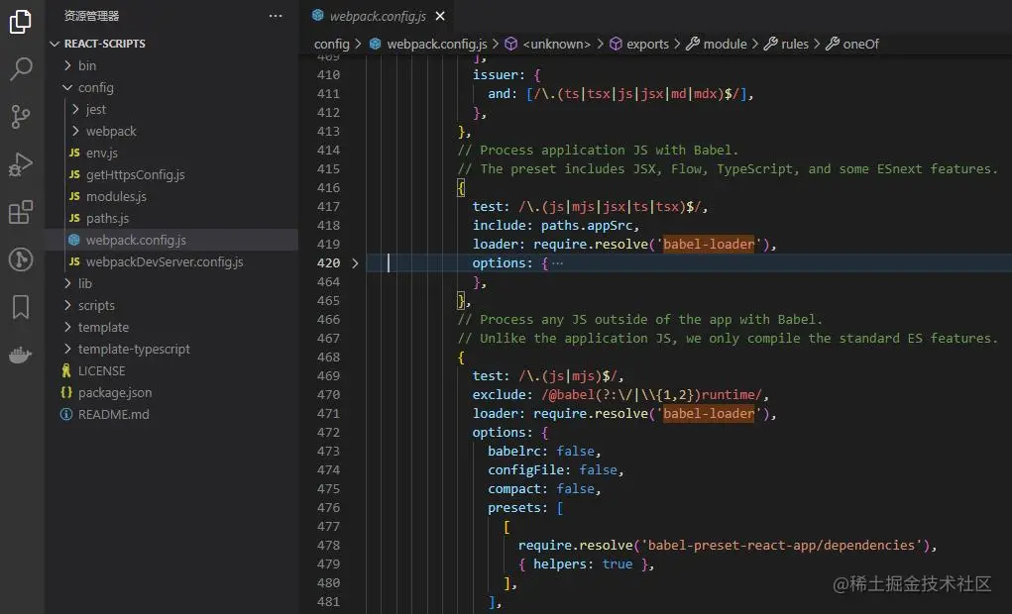Viewport: 1012px width, 614px height.
Task: Select webpack.config.js in the file tree
Action: [136, 240]
